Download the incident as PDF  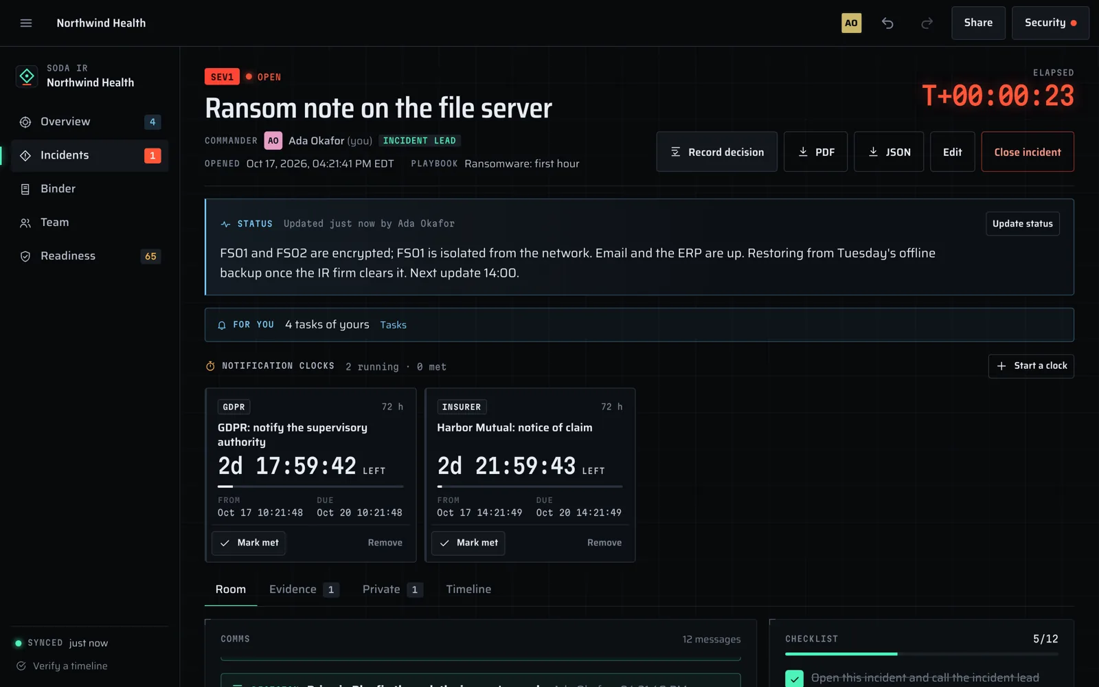[815, 152]
